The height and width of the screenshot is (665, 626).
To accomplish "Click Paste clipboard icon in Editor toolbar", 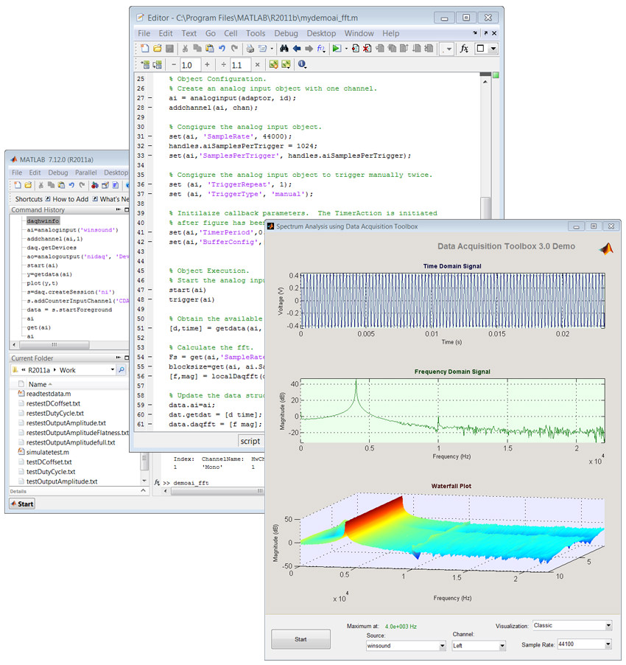I will pos(209,49).
